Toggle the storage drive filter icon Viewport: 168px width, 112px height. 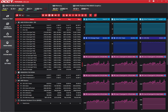(x=52, y=15)
